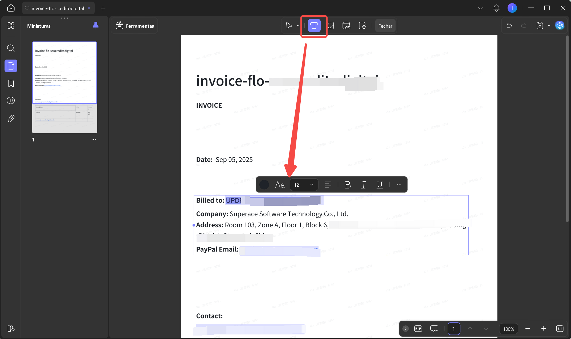Open the Bookmarks panel
This screenshot has height=339, width=571.
pos(11,83)
